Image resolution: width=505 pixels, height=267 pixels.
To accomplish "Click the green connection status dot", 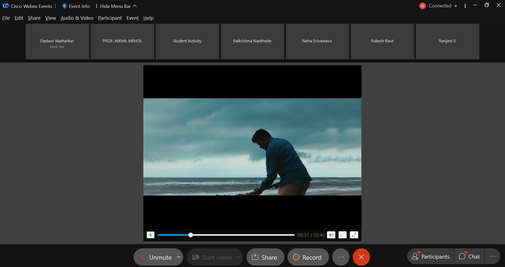I will pos(456,6).
